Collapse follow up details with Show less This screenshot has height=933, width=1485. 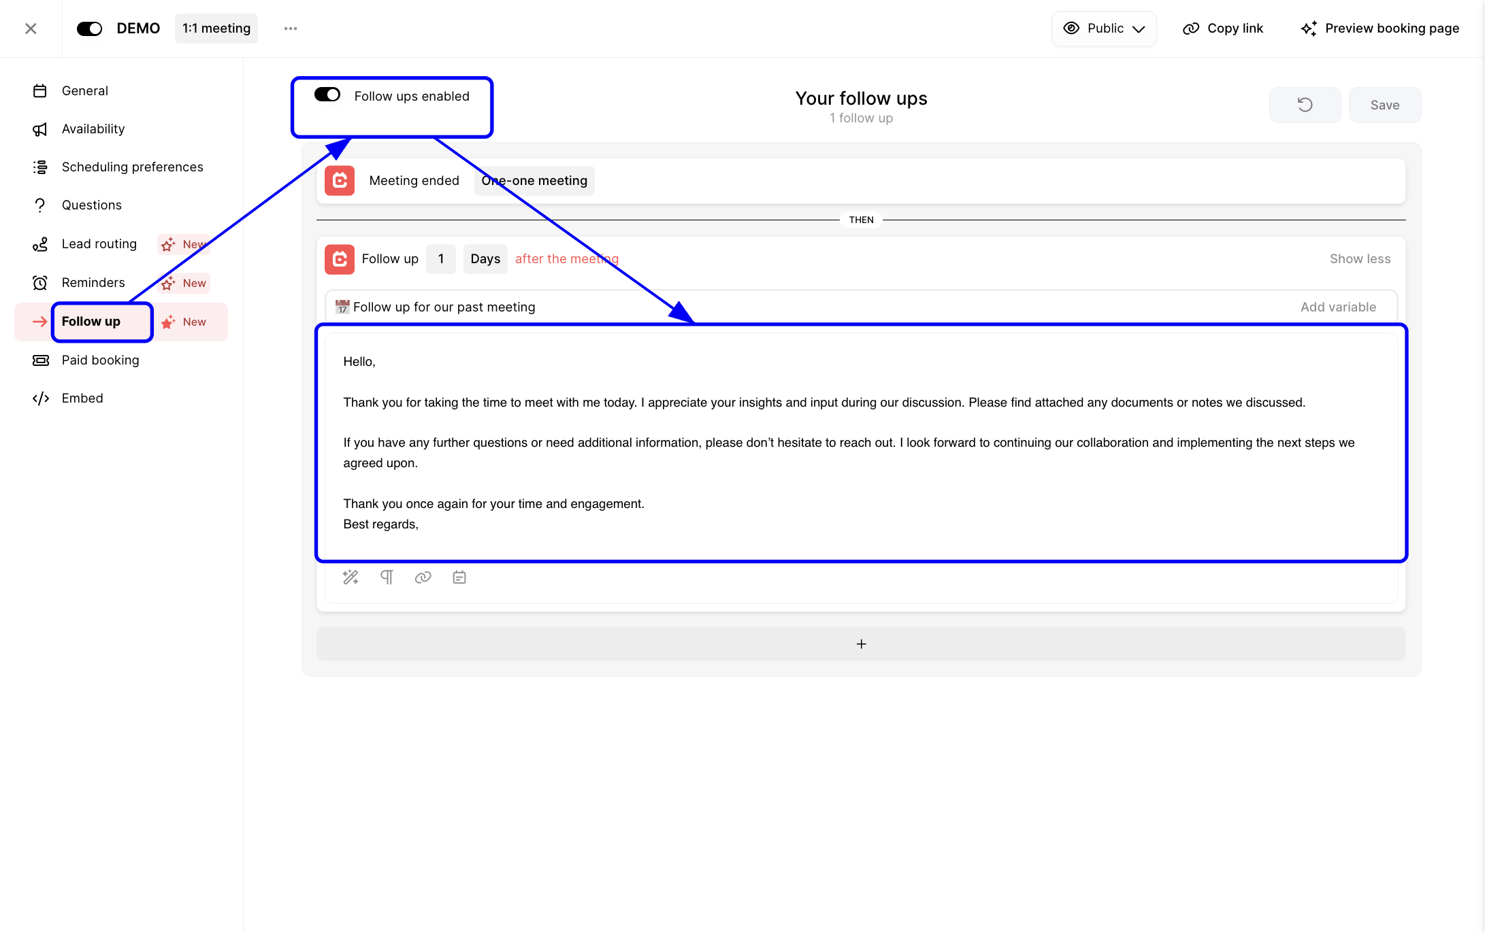(x=1359, y=258)
